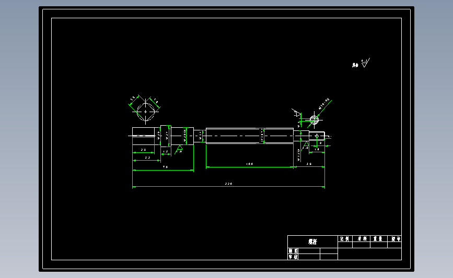Select the square cross-section view

[145, 112]
